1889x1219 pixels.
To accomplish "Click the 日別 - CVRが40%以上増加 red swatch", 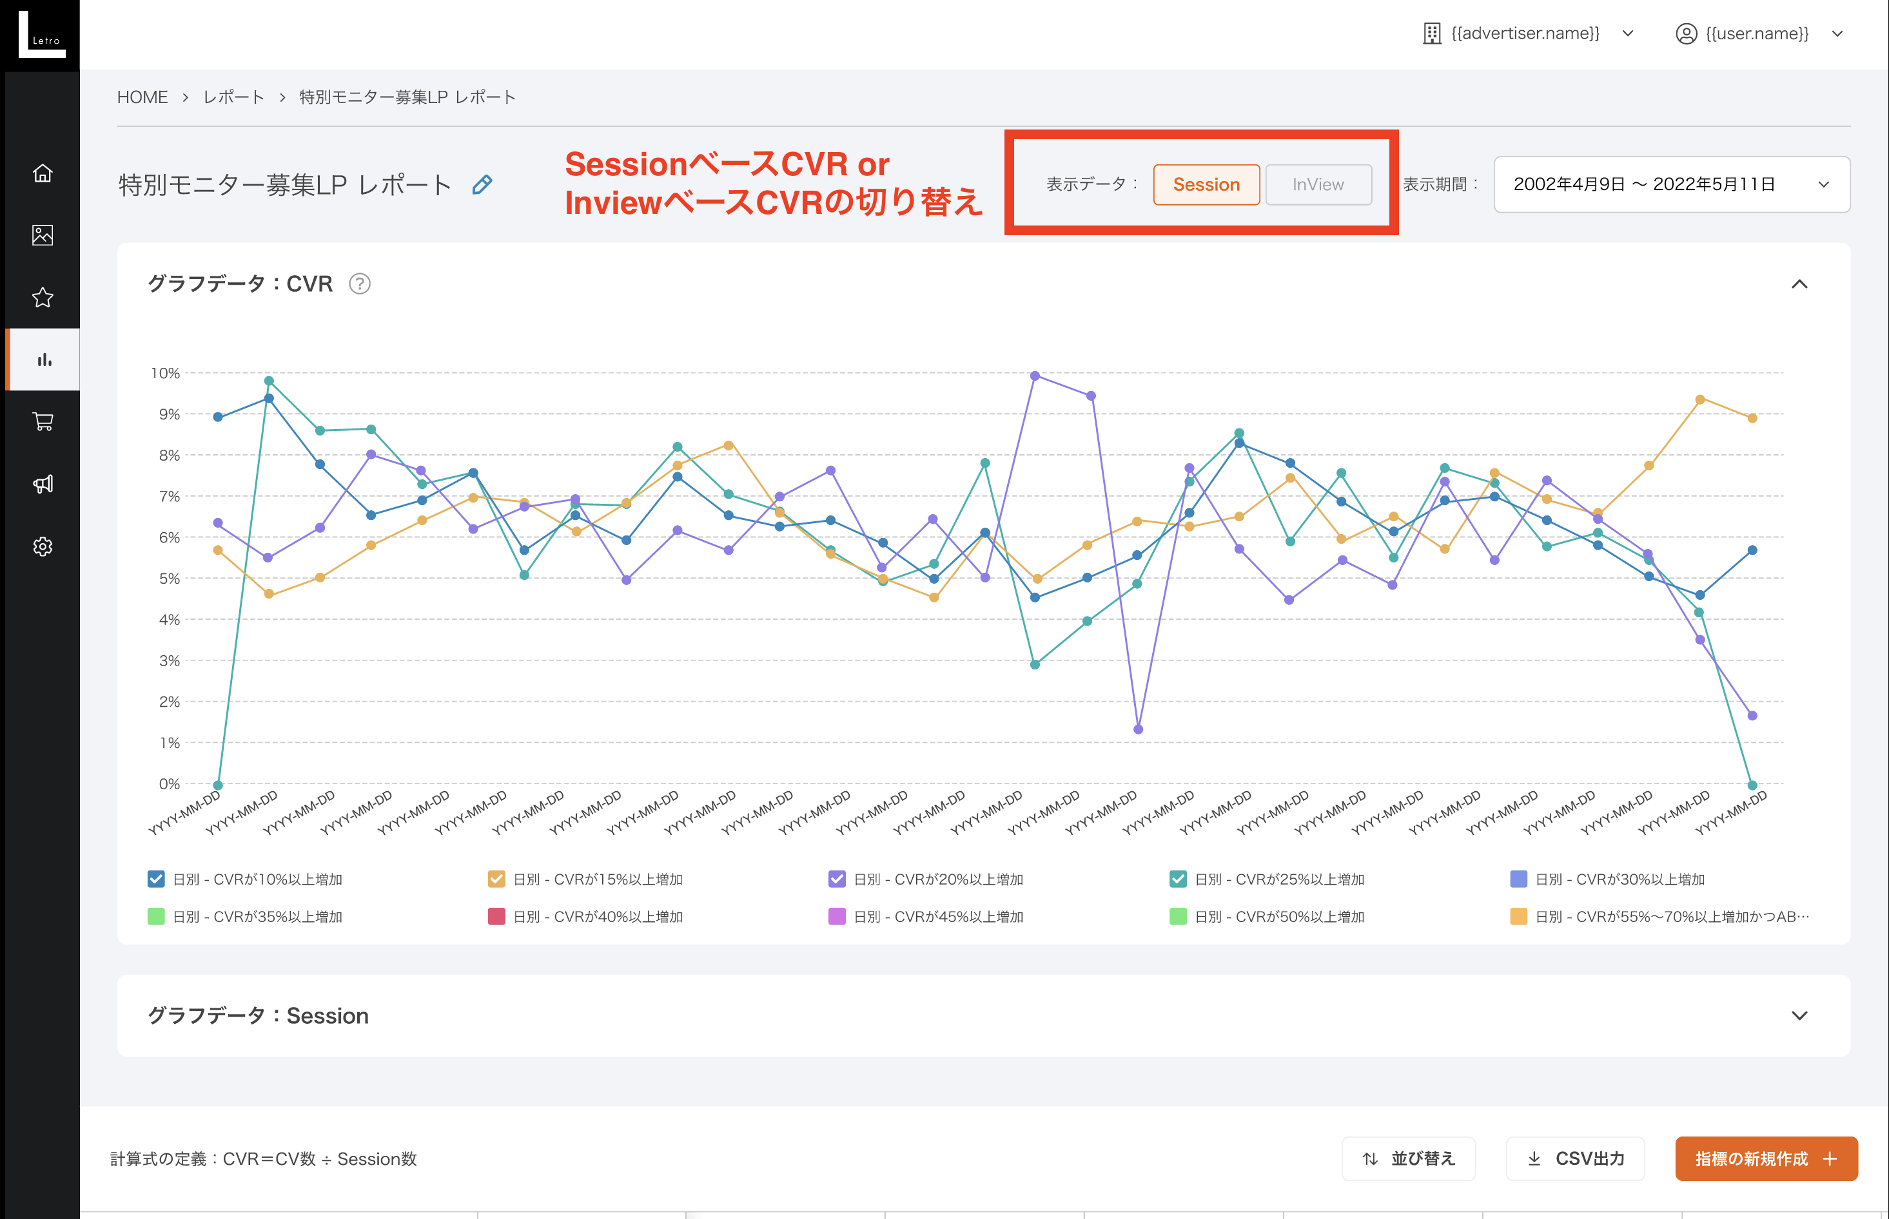I will point(496,917).
